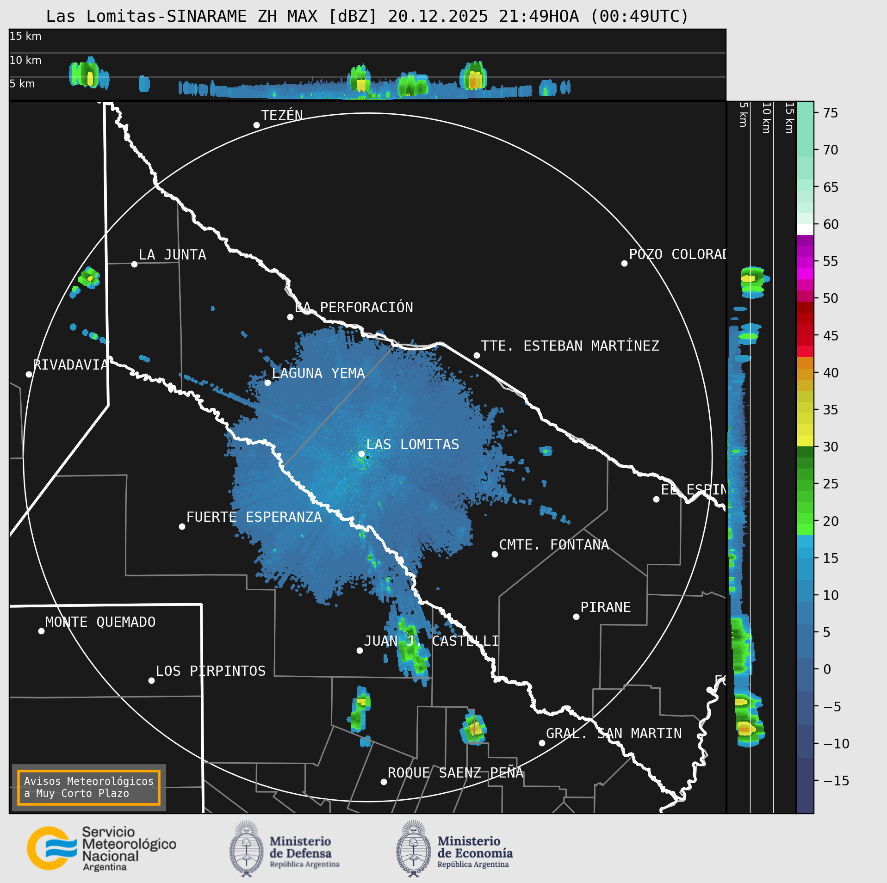Image resolution: width=887 pixels, height=883 pixels.
Task: Click the La Junta location dot
Action: pyautogui.click(x=134, y=264)
